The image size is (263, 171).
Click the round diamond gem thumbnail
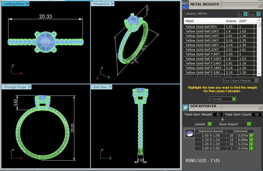[x=190, y=134]
